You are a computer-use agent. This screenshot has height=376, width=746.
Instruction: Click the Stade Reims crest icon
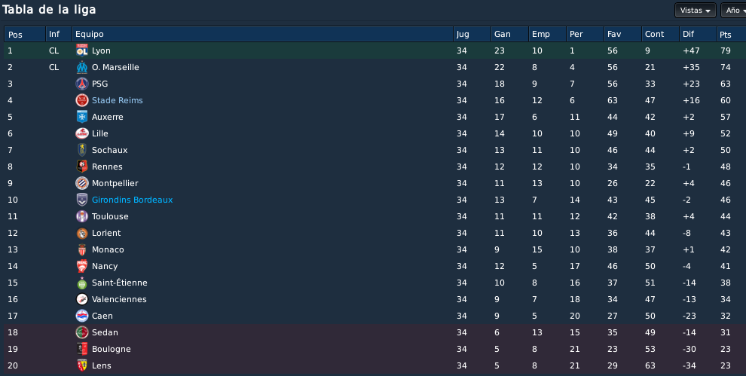click(x=82, y=100)
